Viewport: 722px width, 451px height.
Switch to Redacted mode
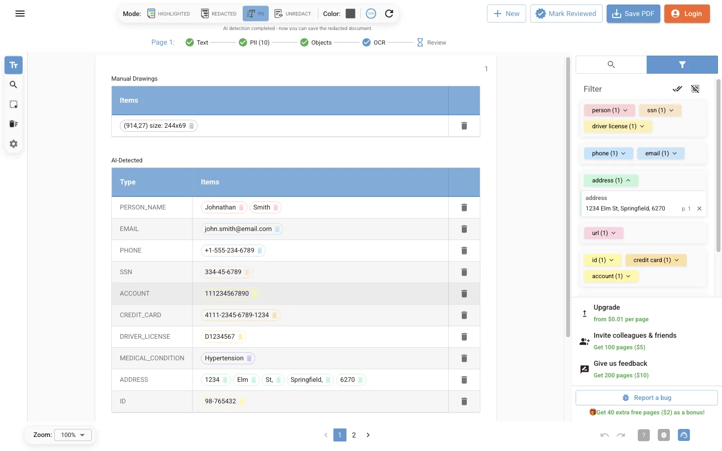219,14
